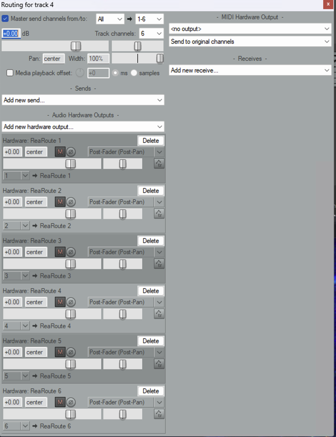Screen dimensions: 336x437
Task: Mute the ReaRoute 1 hardware output
Action: pos(60,152)
